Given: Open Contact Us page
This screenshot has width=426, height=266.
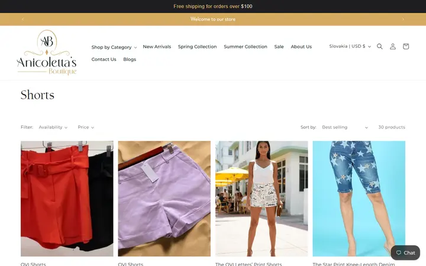Looking at the screenshot, I should (104, 60).
